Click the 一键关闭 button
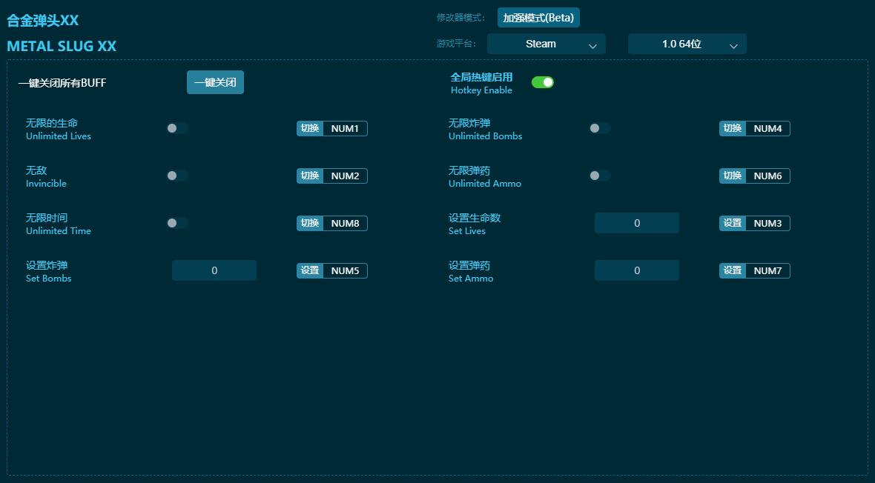 215,82
